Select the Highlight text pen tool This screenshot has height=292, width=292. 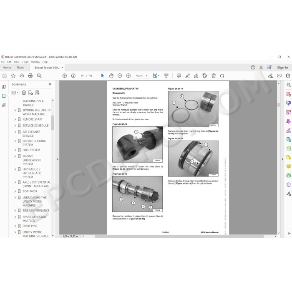188,76
